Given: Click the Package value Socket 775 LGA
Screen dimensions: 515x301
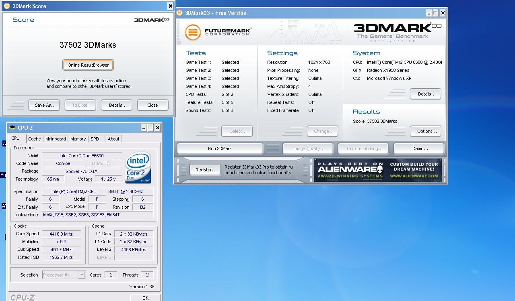Looking at the screenshot, I should click(x=82, y=171).
